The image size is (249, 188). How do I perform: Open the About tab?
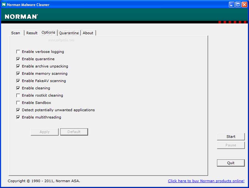[x=88, y=33]
